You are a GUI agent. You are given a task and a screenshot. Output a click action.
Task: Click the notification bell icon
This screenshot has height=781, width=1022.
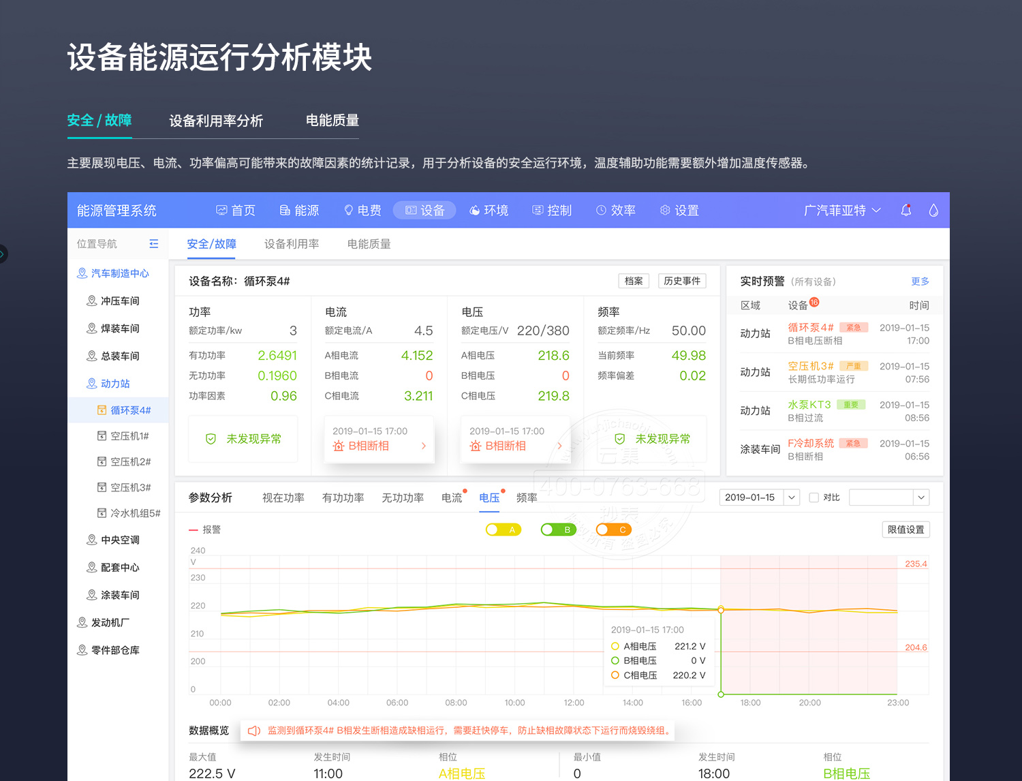(905, 211)
